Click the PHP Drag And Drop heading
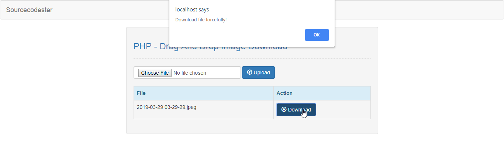 [x=210, y=47]
